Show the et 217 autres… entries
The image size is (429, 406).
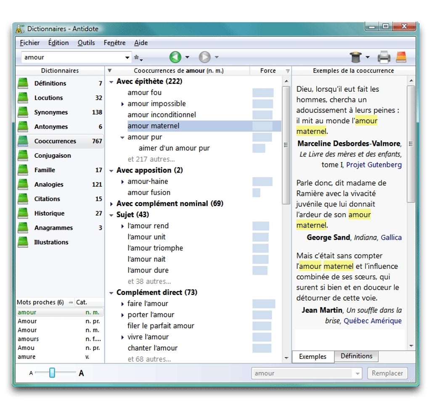tap(151, 159)
